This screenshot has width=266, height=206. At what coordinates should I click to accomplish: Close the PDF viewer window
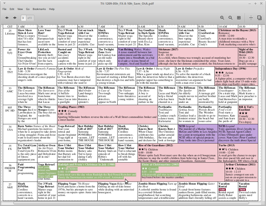coord(261,4)
